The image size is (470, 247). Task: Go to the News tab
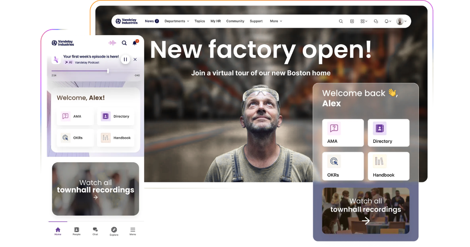tap(152, 21)
